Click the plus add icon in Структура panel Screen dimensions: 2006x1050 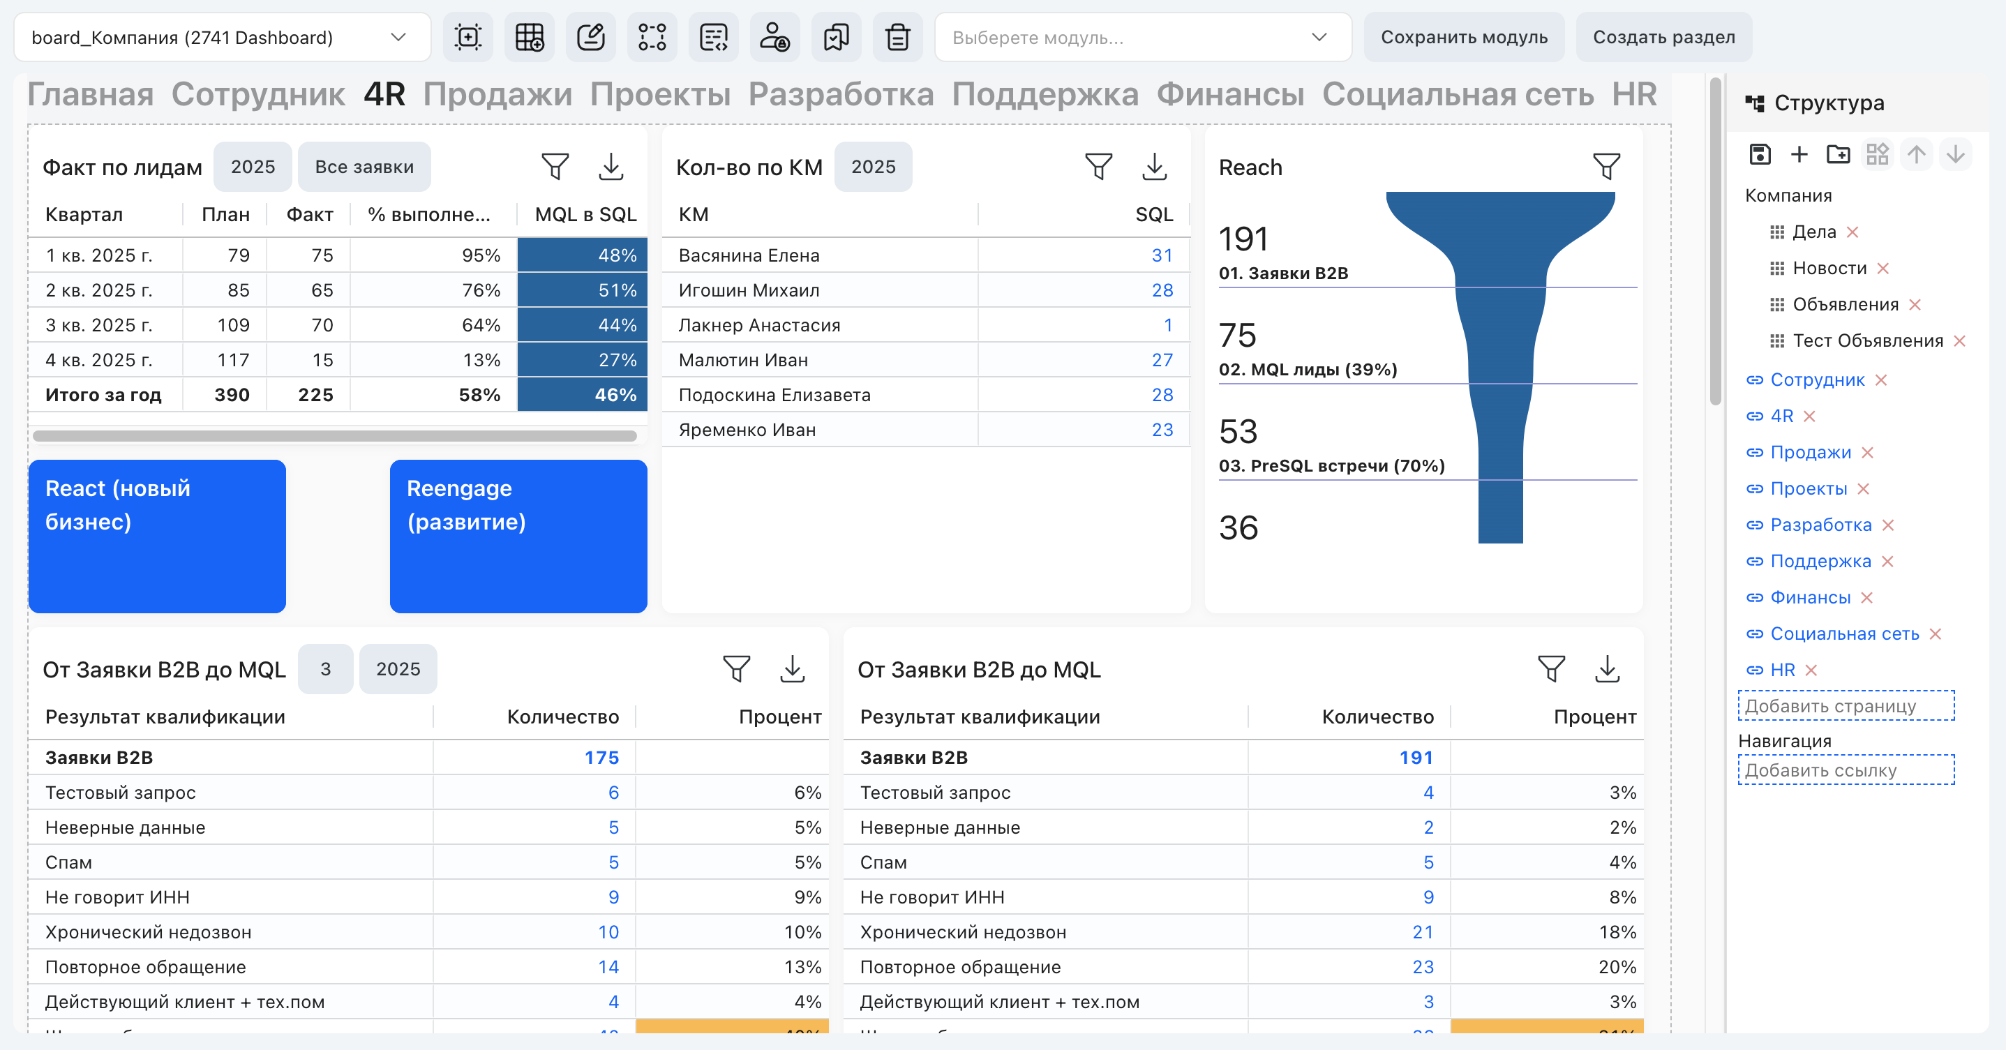(1799, 154)
